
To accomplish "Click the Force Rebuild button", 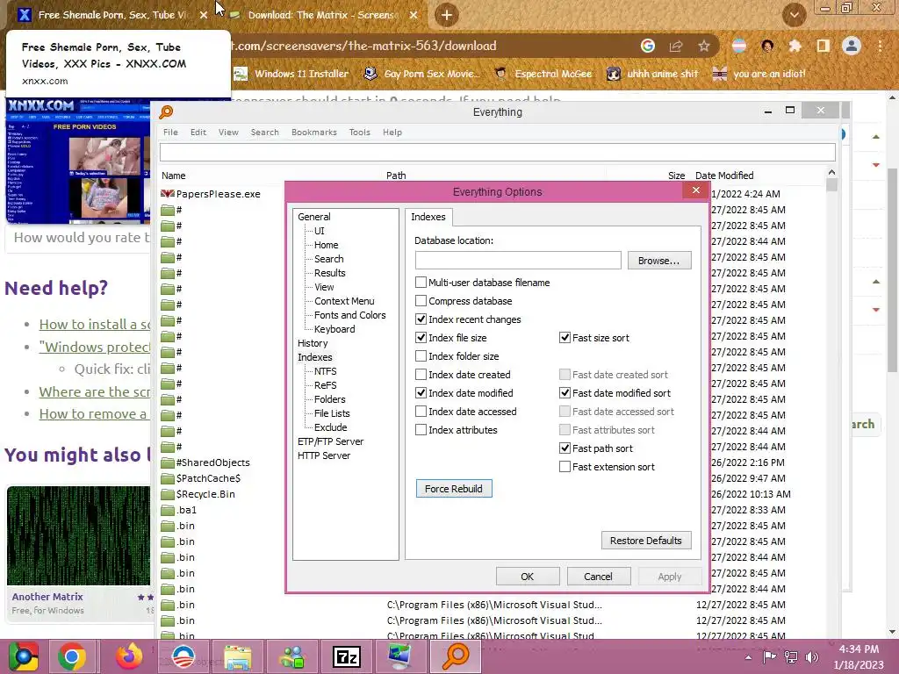I will click(x=454, y=488).
